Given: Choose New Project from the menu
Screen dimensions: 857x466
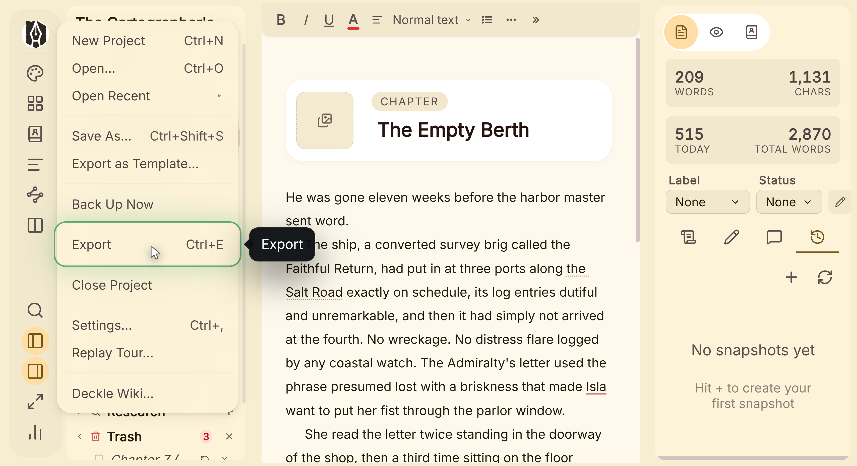Looking at the screenshot, I should 147,41.
